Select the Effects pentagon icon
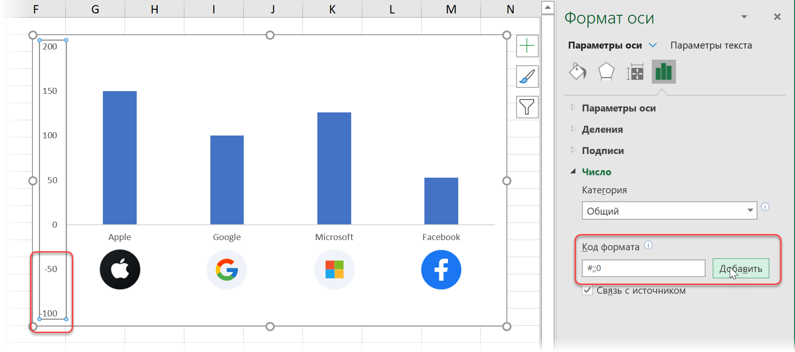Image resolution: width=795 pixels, height=352 pixels. click(x=606, y=72)
